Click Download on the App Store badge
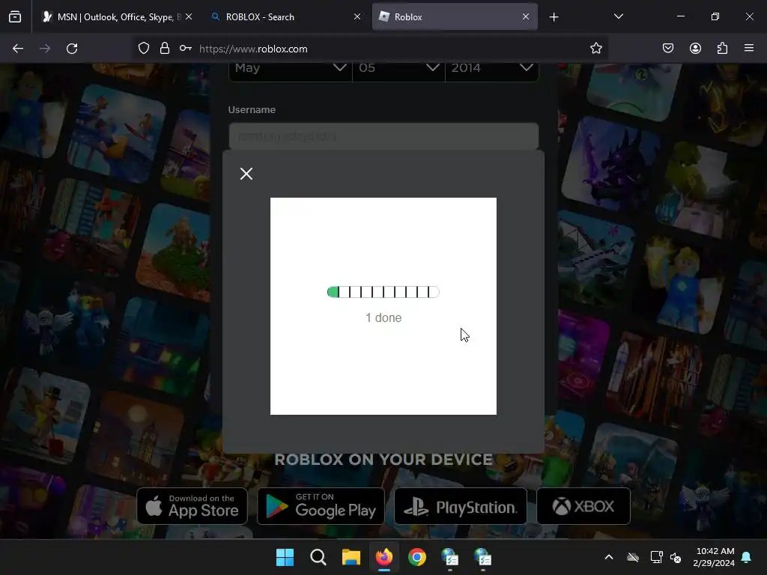The width and height of the screenshot is (767, 575). [192, 506]
